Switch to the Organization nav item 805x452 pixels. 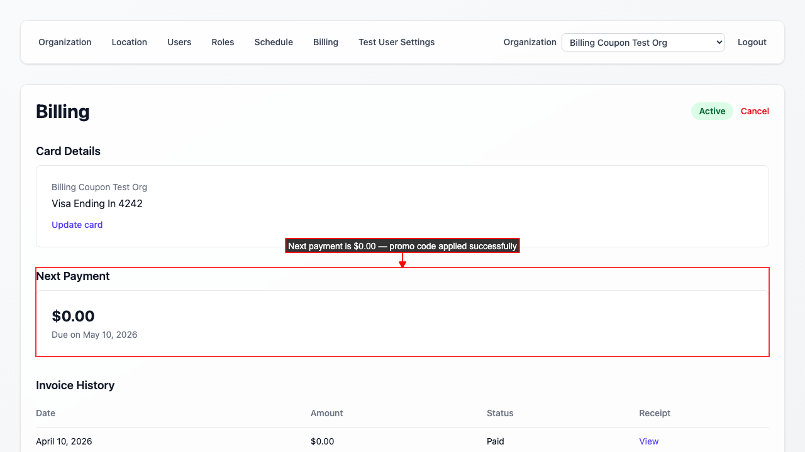tap(65, 42)
